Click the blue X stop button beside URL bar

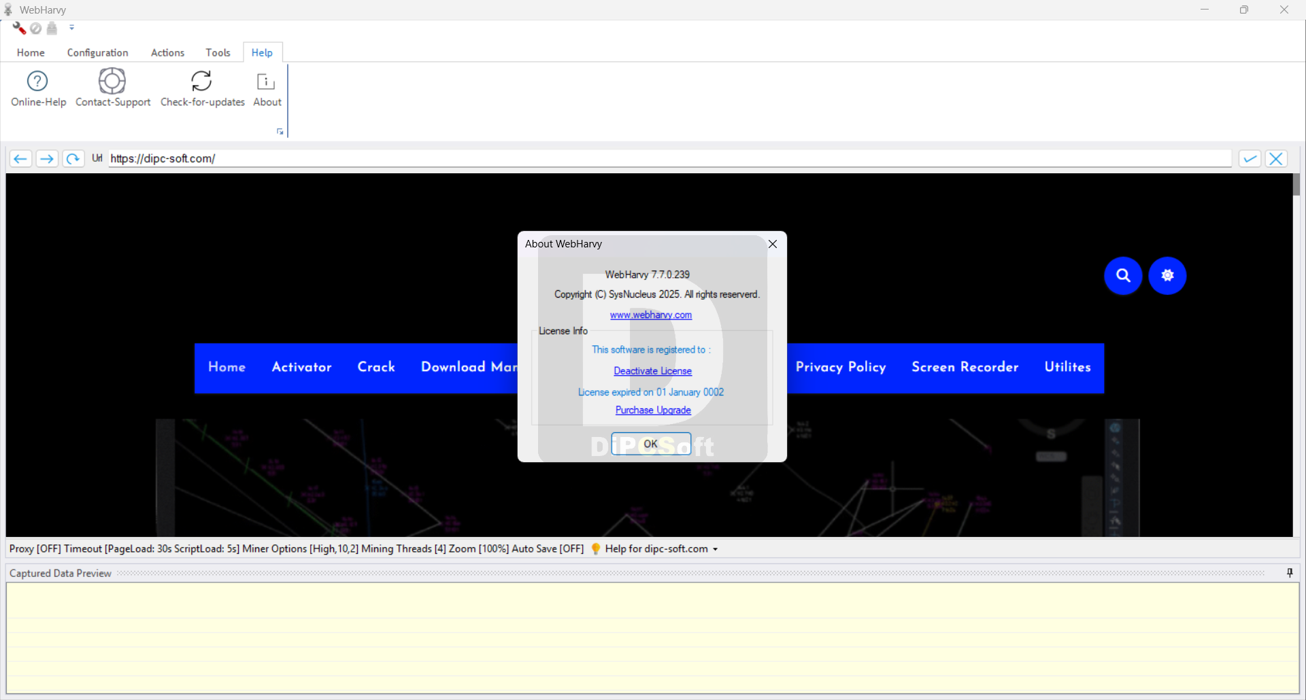point(1276,158)
